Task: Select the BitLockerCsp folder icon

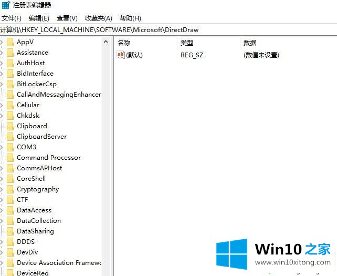Action: [x=10, y=84]
